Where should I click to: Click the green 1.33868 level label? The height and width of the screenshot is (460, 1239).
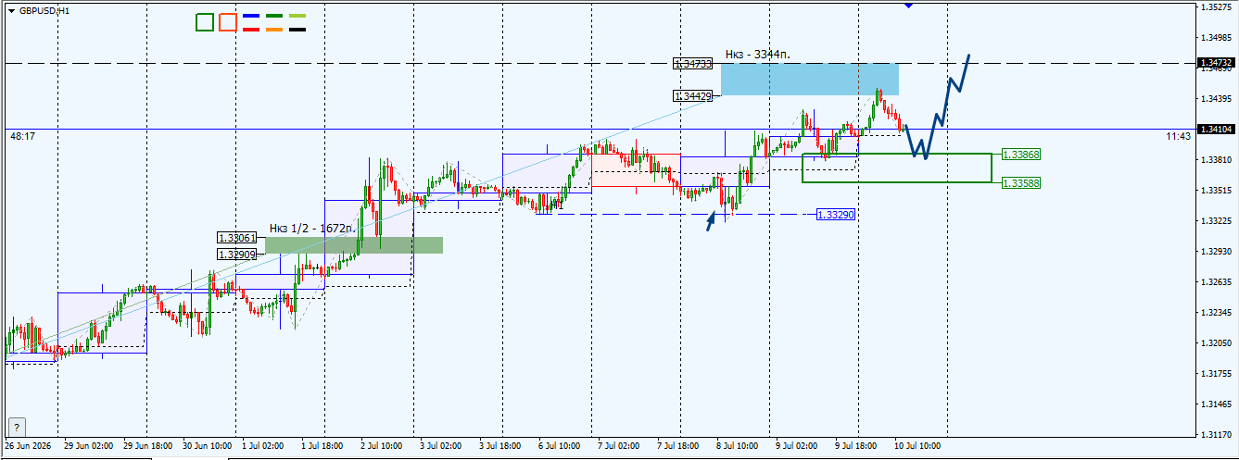(1021, 155)
